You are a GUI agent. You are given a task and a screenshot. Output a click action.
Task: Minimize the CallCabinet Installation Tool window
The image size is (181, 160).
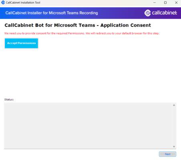point(155,2)
